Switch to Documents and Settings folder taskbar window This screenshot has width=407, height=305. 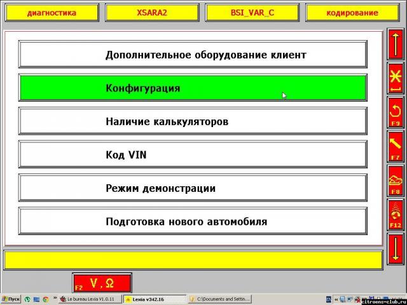click(220, 299)
